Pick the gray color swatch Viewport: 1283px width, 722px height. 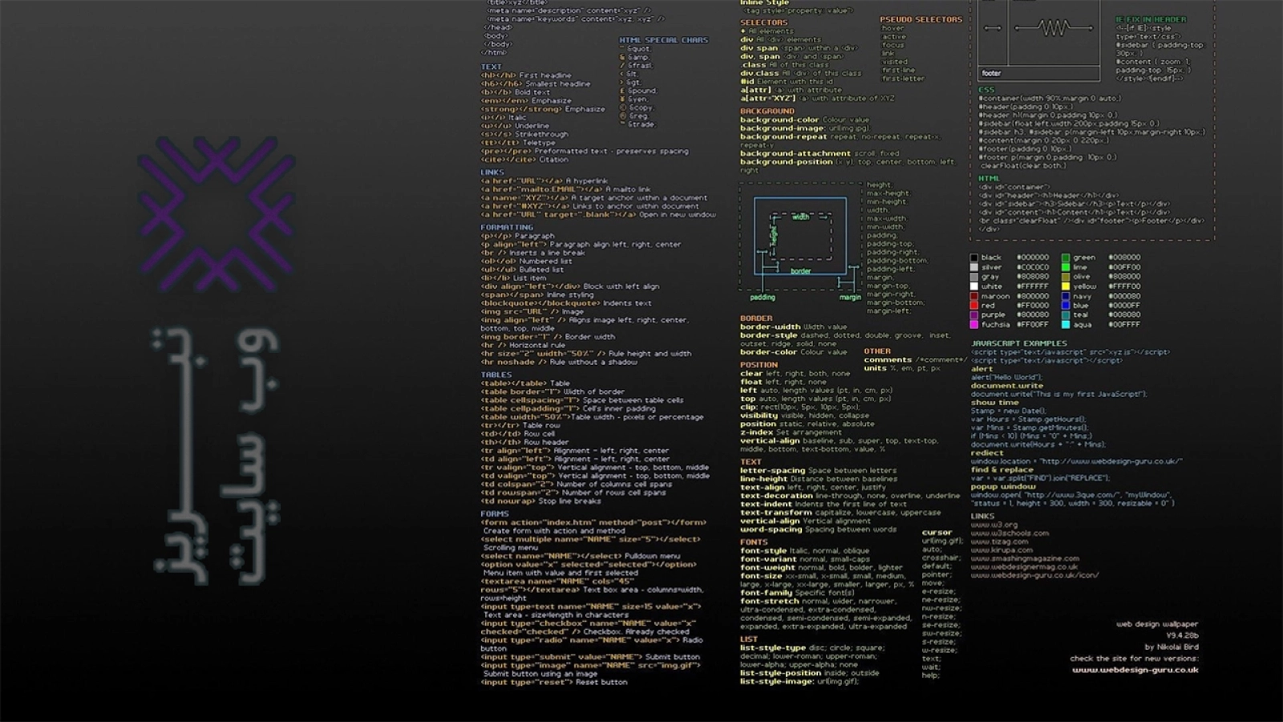974,277
